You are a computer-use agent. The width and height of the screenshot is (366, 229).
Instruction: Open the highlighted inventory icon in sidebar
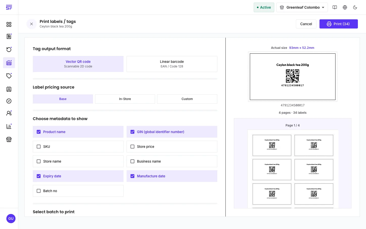point(9,63)
